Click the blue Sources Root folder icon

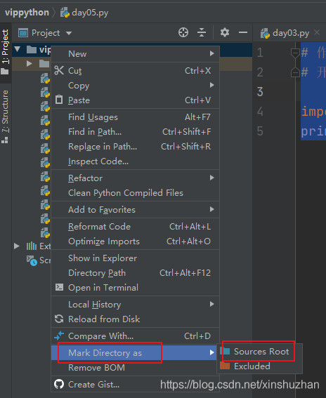tap(225, 351)
